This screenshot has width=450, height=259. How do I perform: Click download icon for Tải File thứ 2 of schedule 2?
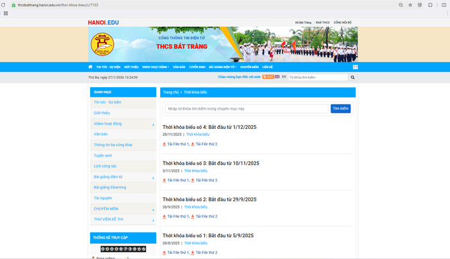pyautogui.click(x=193, y=217)
